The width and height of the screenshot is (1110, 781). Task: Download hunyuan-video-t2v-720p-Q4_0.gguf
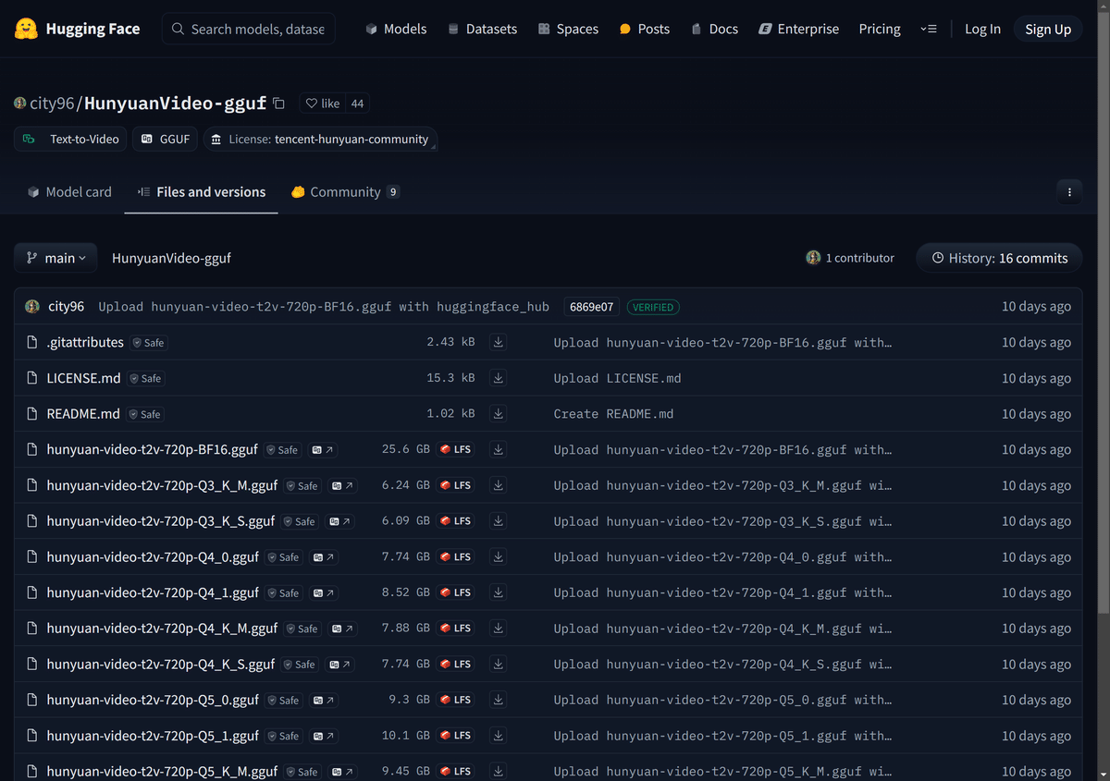click(x=499, y=557)
